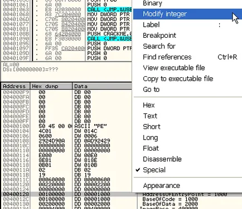242x209 pixels.
Task: Choose Modify integer from context menu
Action: point(187,14)
